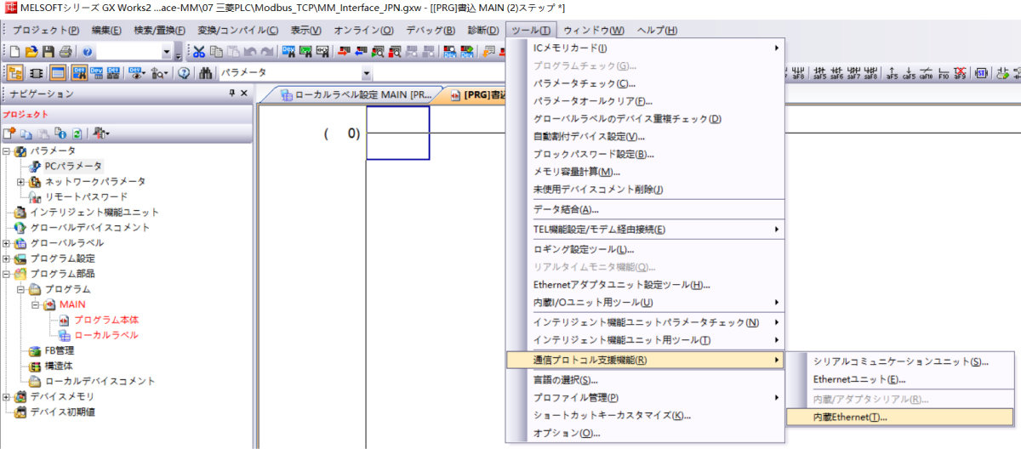This screenshot has height=449, width=1021.
Task: Click the Open project folder icon
Action: click(31, 52)
